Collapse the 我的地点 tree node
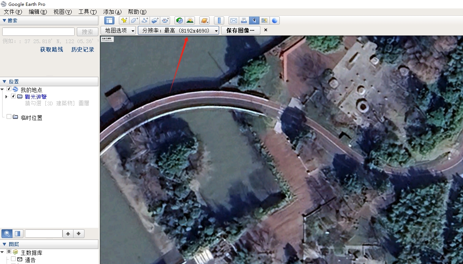 (x=3, y=90)
